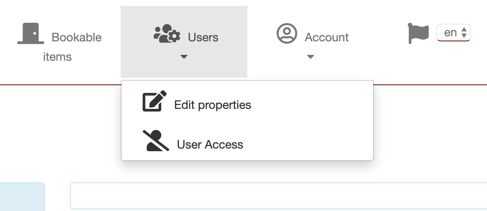Image resolution: width=487 pixels, height=211 pixels.
Task: Click the Users group-with-gear icon
Action: (167, 34)
